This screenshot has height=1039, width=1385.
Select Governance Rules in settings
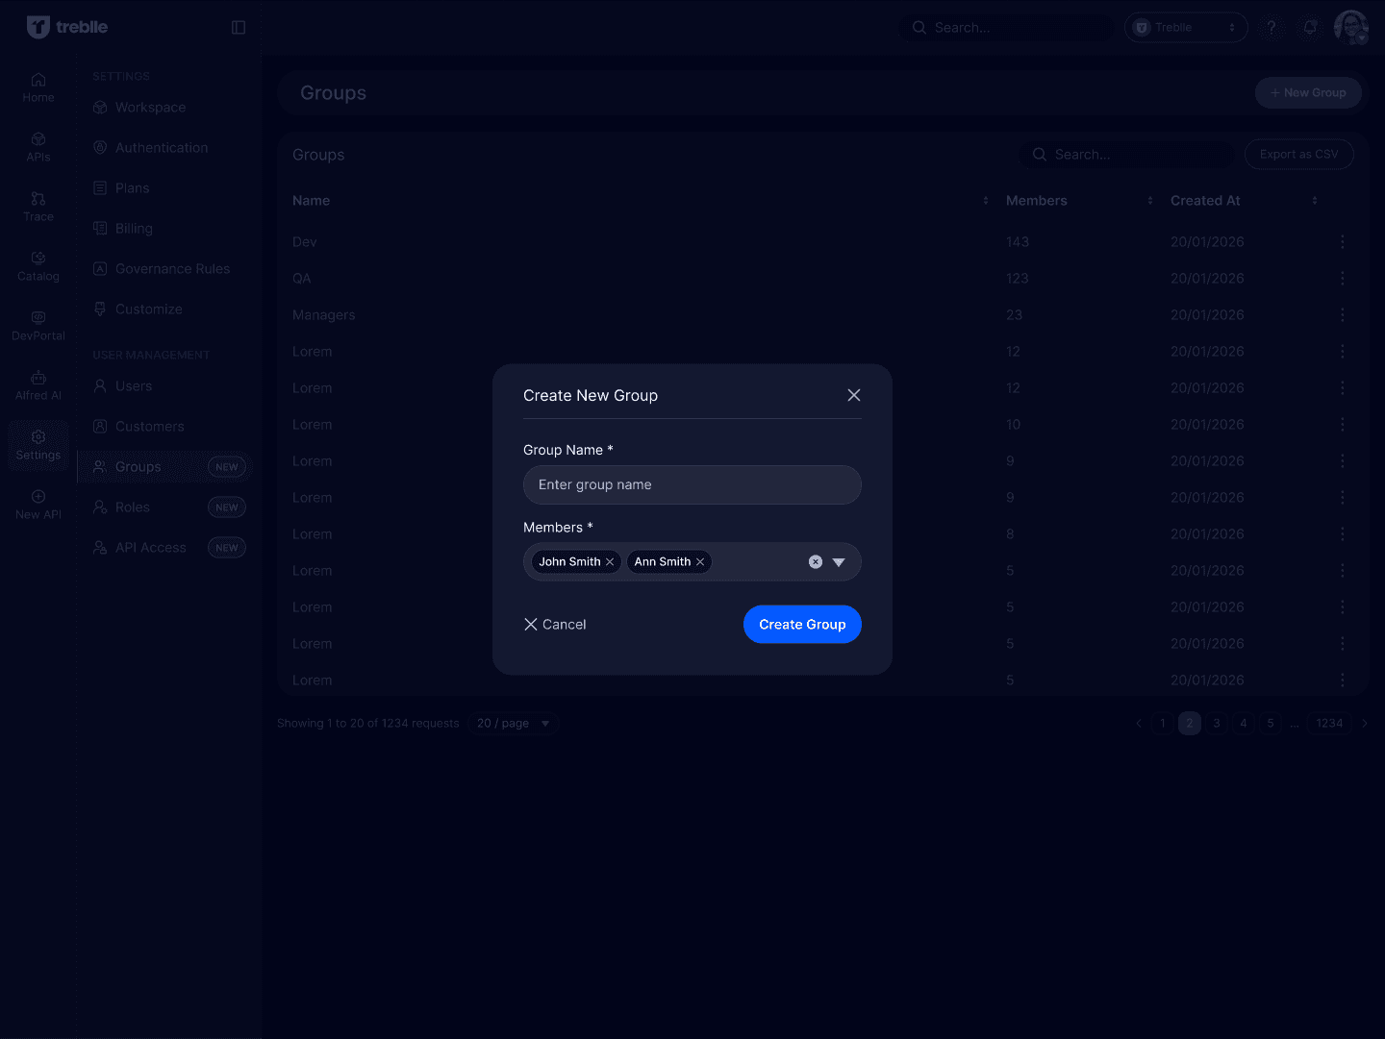pyautogui.click(x=172, y=269)
